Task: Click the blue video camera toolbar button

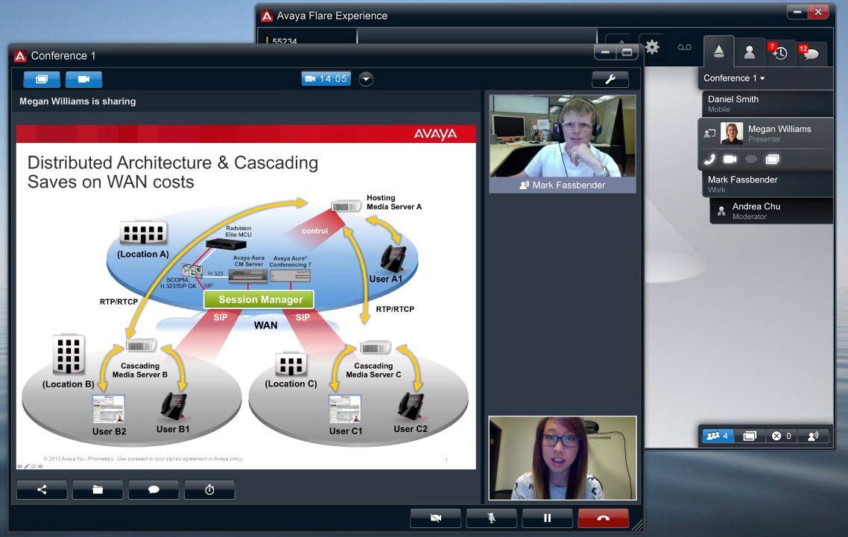Action: (x=83, y=80)
